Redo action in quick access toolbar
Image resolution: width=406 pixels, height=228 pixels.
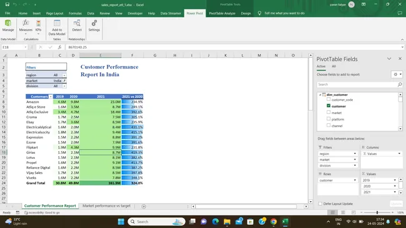click(25, 4)
